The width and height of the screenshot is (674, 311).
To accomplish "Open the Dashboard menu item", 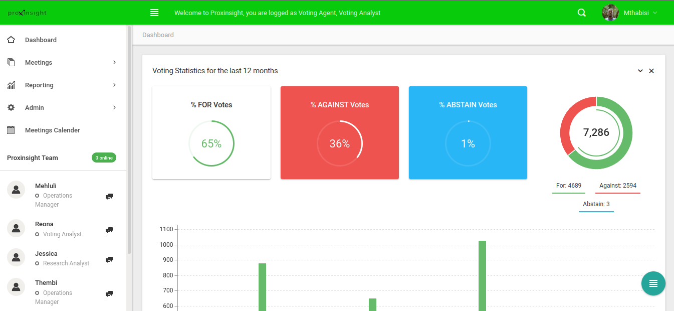I will pyautogui.click(x=63, y=40).
